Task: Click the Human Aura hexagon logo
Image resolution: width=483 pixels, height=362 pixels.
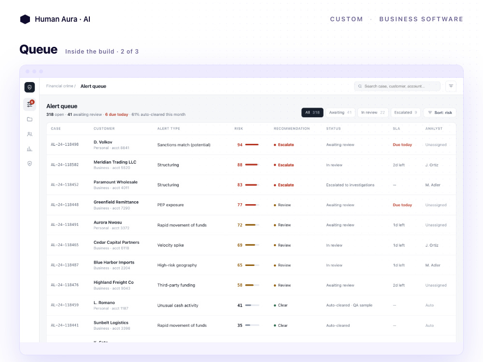Action: tap(25, 19)
